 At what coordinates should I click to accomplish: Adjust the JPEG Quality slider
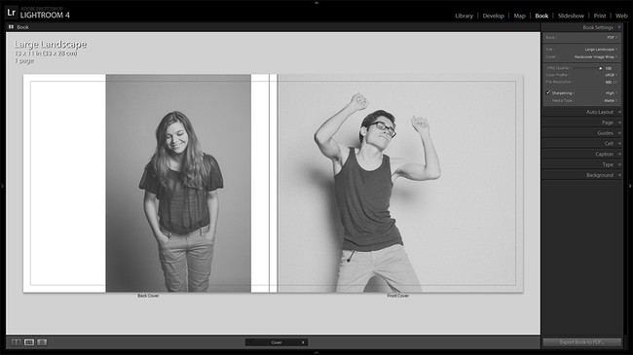tap(587, 68)
